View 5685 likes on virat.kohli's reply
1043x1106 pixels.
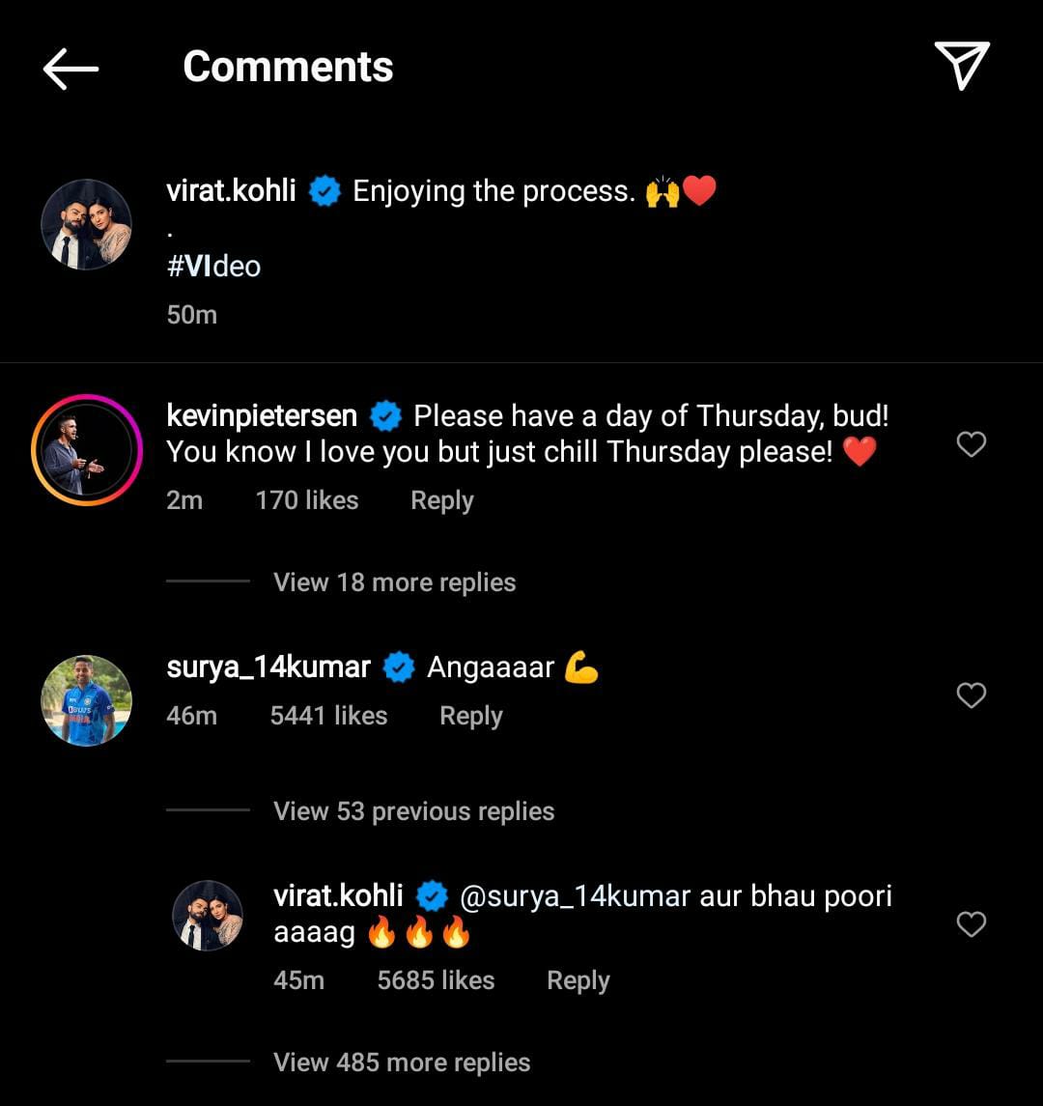(436, 980)
